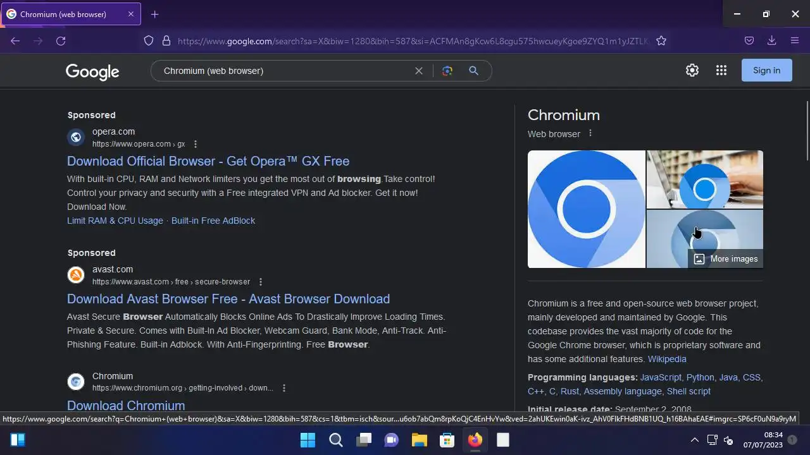This screenshot has height=455, width=810.
Task: Click the browser address bar URL
Action: click(x=413, y=41)
